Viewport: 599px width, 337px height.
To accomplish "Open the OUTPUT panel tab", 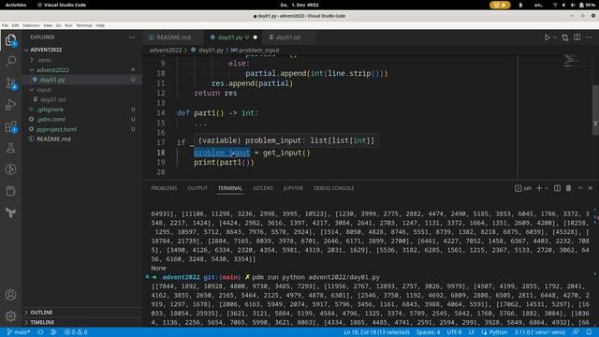I will click(x=197, y=188).
